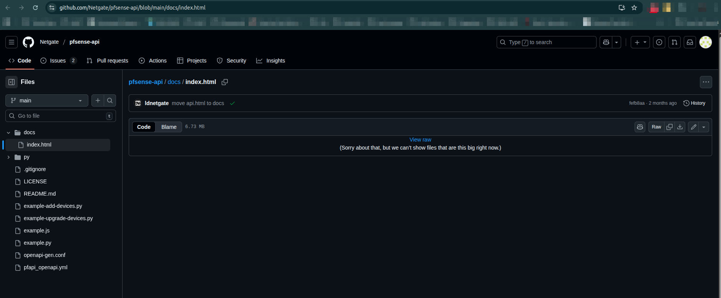Click the browser address bar URL
This screenshot has height=298, width=721.
pos(133,8)
